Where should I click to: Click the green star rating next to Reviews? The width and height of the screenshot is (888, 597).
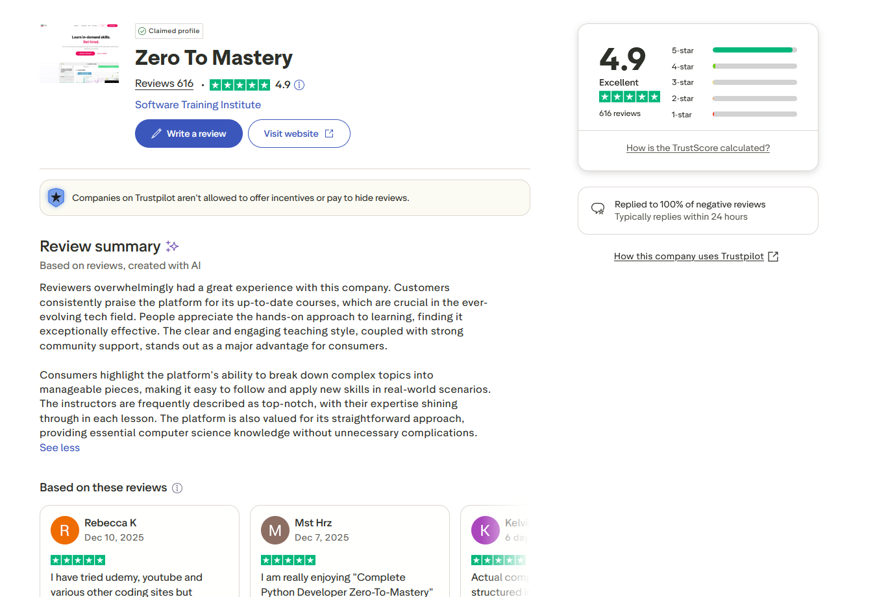(x=240, y=85)
